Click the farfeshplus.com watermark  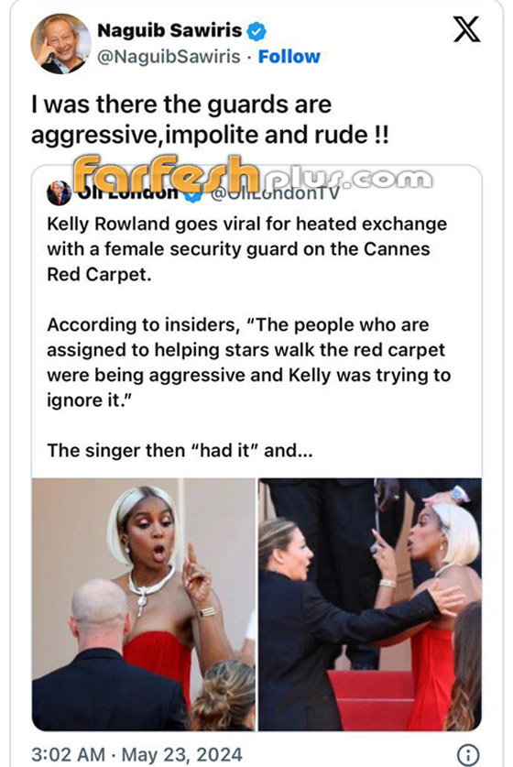(253, 175)
